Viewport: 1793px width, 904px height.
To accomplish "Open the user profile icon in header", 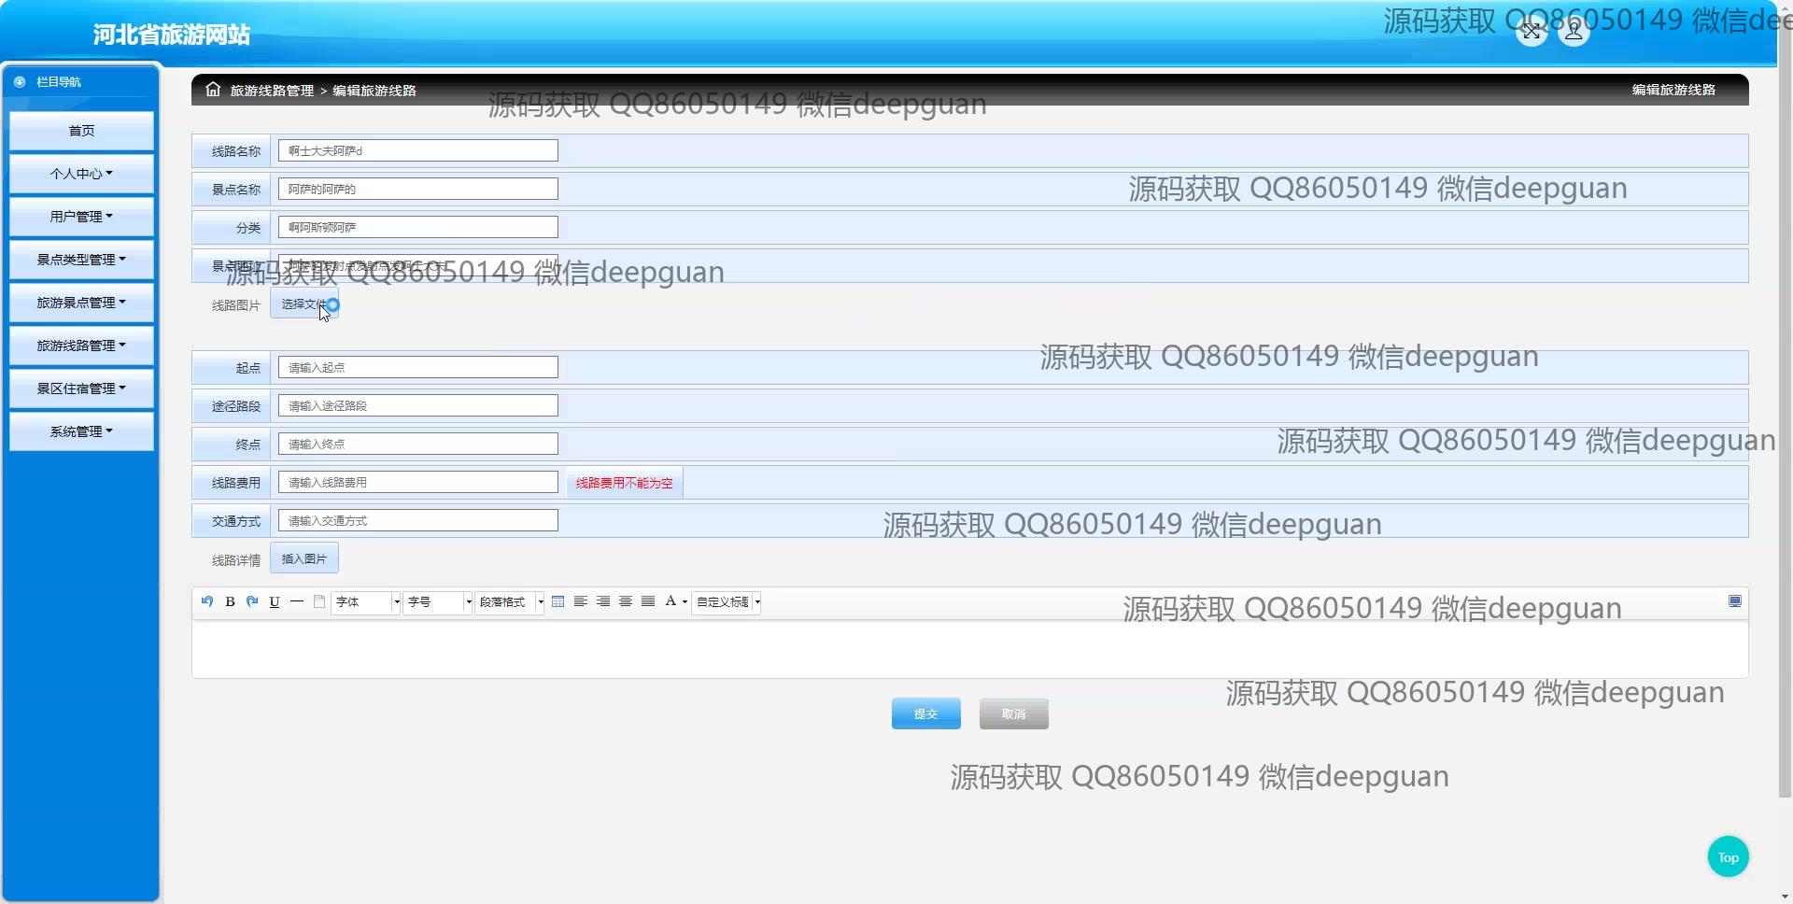I will (x=1574, y=32).
